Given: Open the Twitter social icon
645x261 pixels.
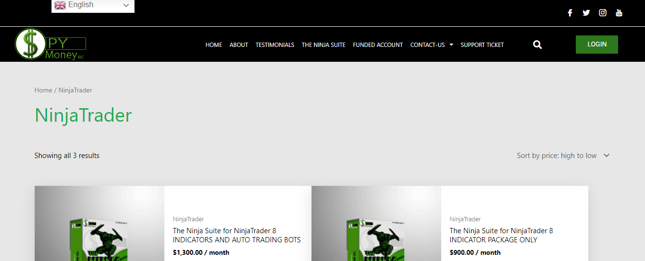Looking at the screenshot, I should (586, 13).
